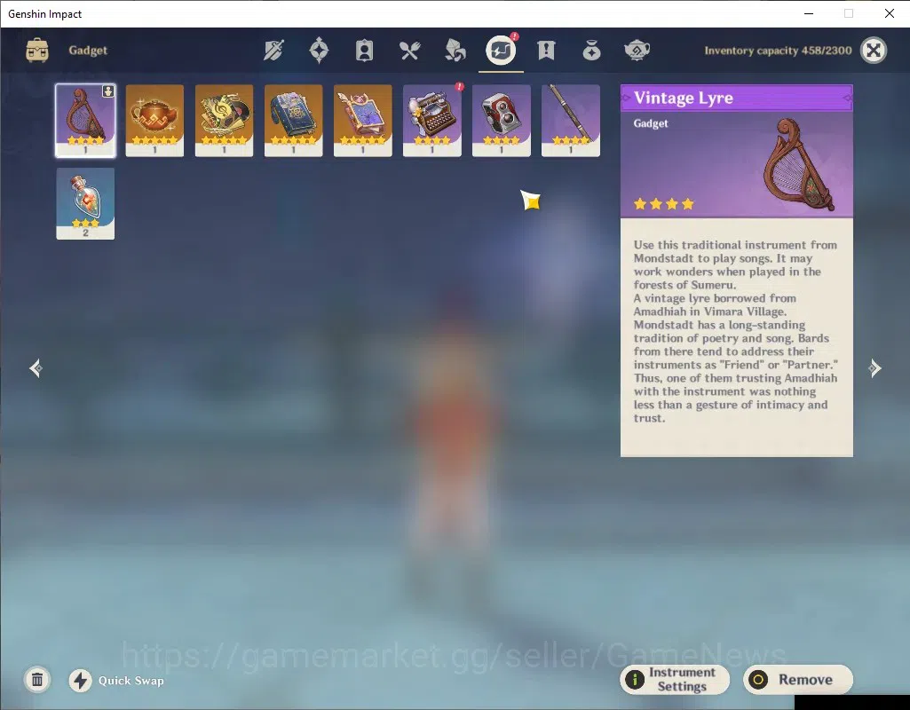Switch to Materials inventory tab
Viewport: 910px width, 710px height.
tap(455, 51)
